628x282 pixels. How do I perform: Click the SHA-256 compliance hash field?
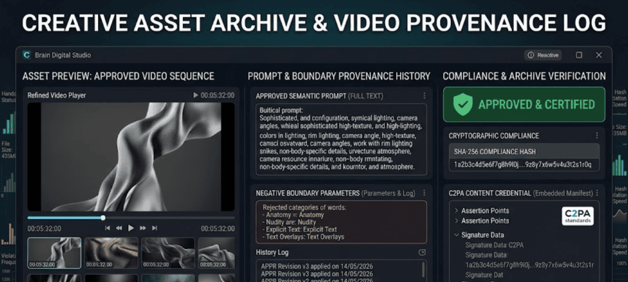click(524, 165)
